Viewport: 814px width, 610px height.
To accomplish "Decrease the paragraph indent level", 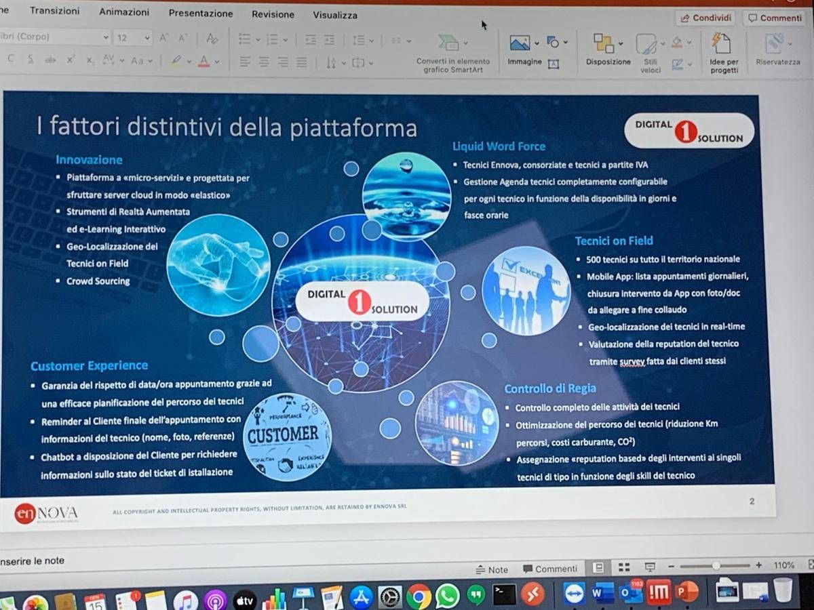I will click(310, 40).
